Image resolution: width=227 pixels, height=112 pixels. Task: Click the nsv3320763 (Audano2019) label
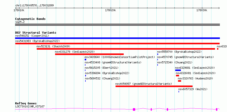tap(195, 78)
